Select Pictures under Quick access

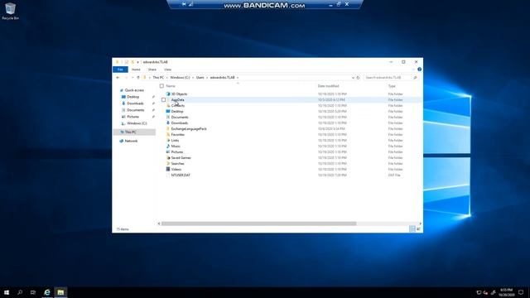pos(132,117)
